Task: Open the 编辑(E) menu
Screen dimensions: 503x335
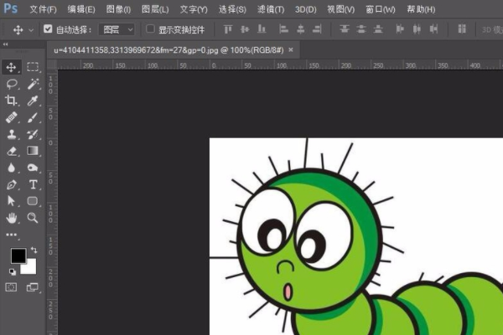Action: click(81, 9)
